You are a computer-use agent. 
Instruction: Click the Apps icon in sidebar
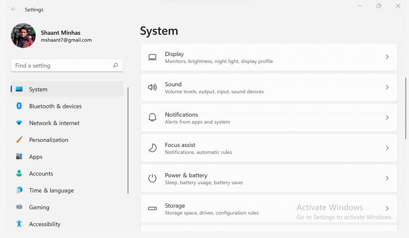[19, 156]
